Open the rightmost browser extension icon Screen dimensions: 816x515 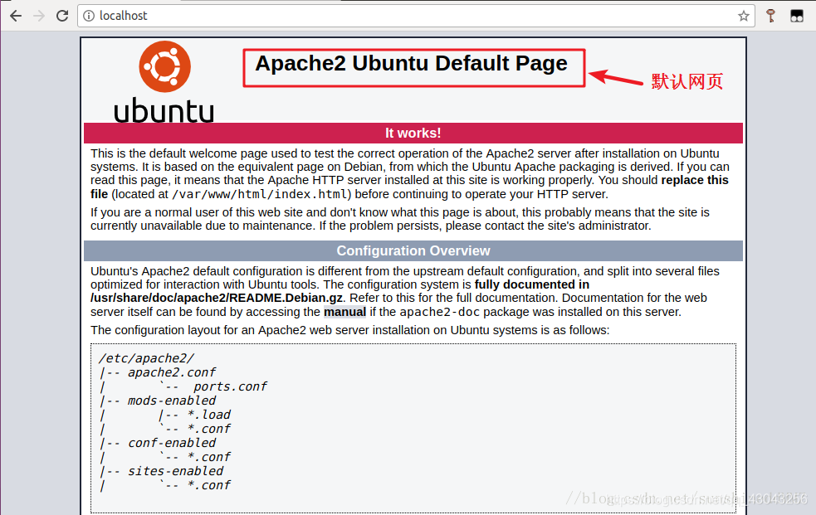point(797,16)
